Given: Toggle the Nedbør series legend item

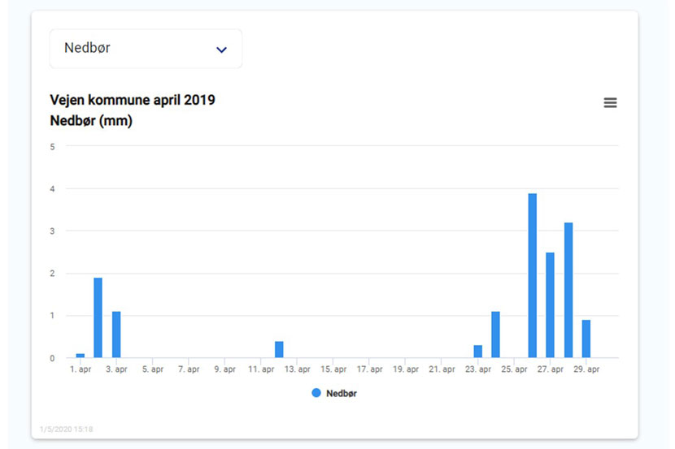Looking at the screenshot, I should [334, 393].
